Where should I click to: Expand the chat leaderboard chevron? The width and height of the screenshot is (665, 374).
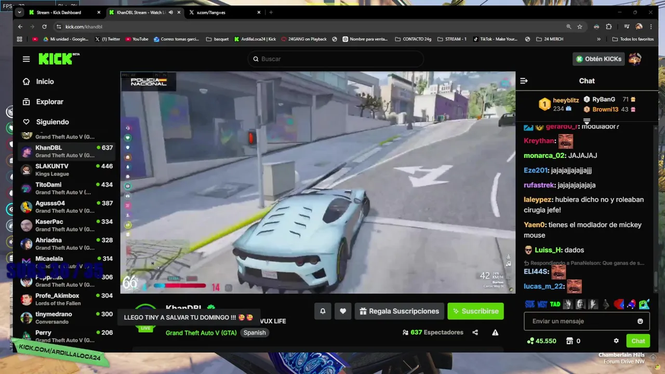tap(587, 121)
